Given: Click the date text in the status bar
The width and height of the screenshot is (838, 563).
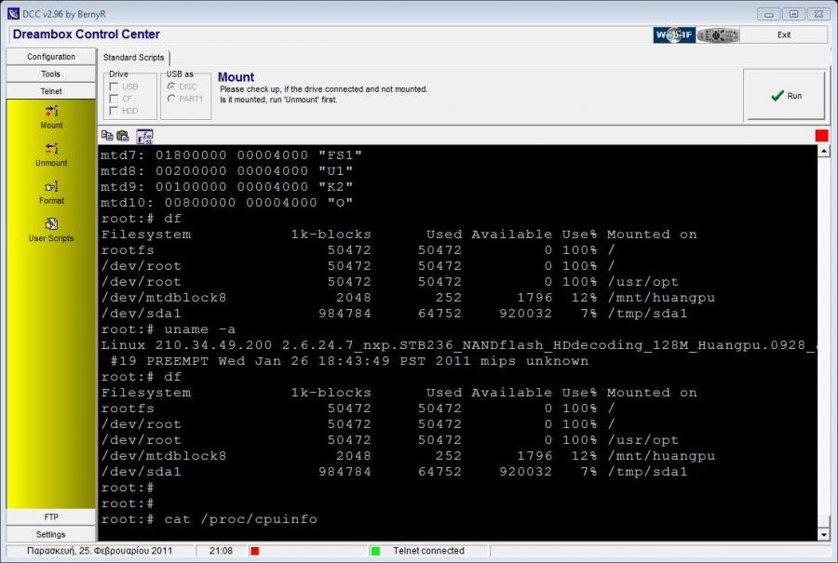Looking at the screenshot, I should [x=100, y=551].
